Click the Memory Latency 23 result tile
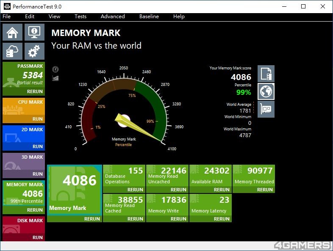This screenshot has height=251, width=333. [211, 205]
